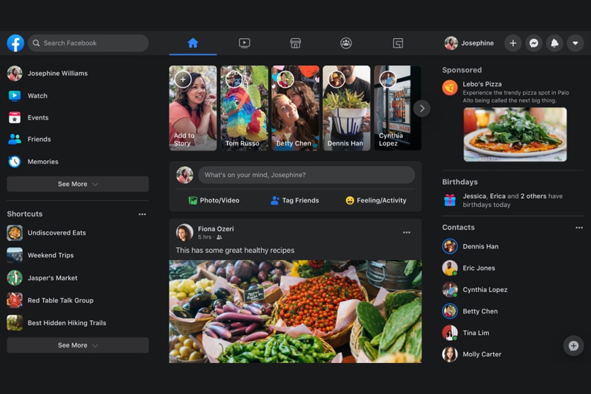This screenshot has width=591, height=394.
Task: Open the Gaming icon in top navigation
Action: tap(398, 43)
